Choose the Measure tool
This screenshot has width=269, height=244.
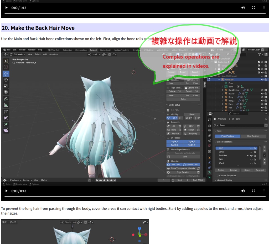point(6,105)
